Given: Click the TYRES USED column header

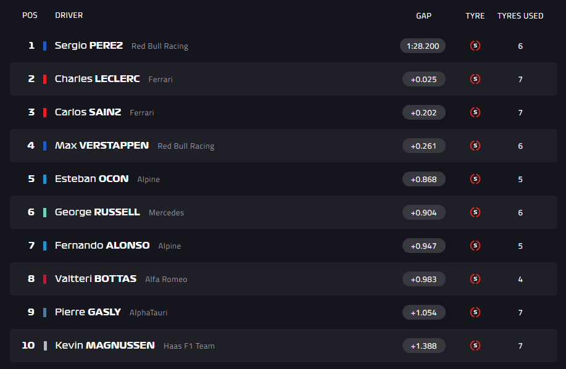Looking at the screenshot, I should coord(520,16).
